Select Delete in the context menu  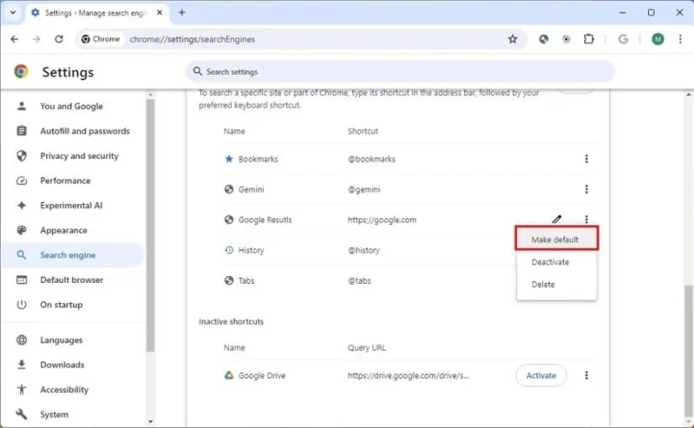(556, 284)
